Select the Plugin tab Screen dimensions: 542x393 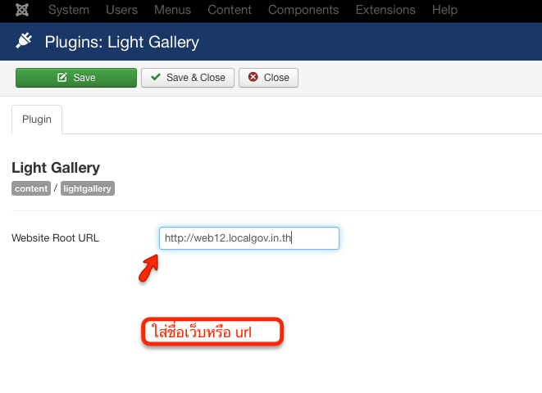[37, 120]
